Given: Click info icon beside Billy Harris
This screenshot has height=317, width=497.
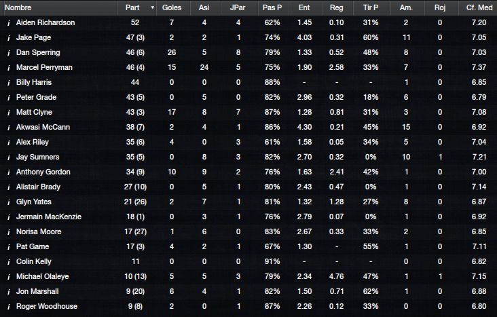Looking at the screenshot, I should [9, 82].
